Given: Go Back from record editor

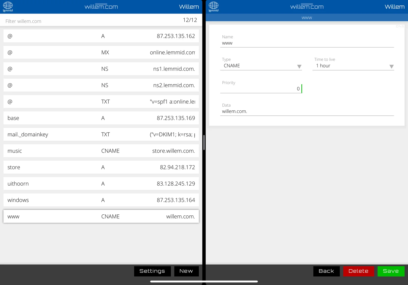Looking at the screenshot, I should point(326,271).
